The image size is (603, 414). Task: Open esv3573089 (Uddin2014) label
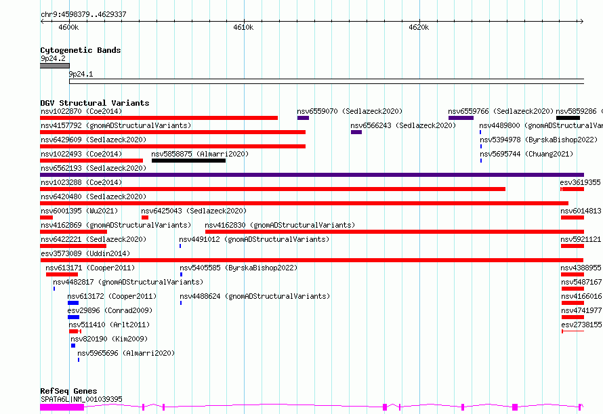(x=85, y=253)
